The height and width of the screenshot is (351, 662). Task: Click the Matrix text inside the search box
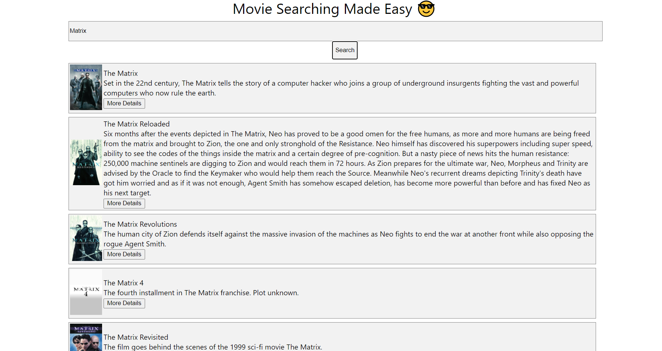click(78, 31)
